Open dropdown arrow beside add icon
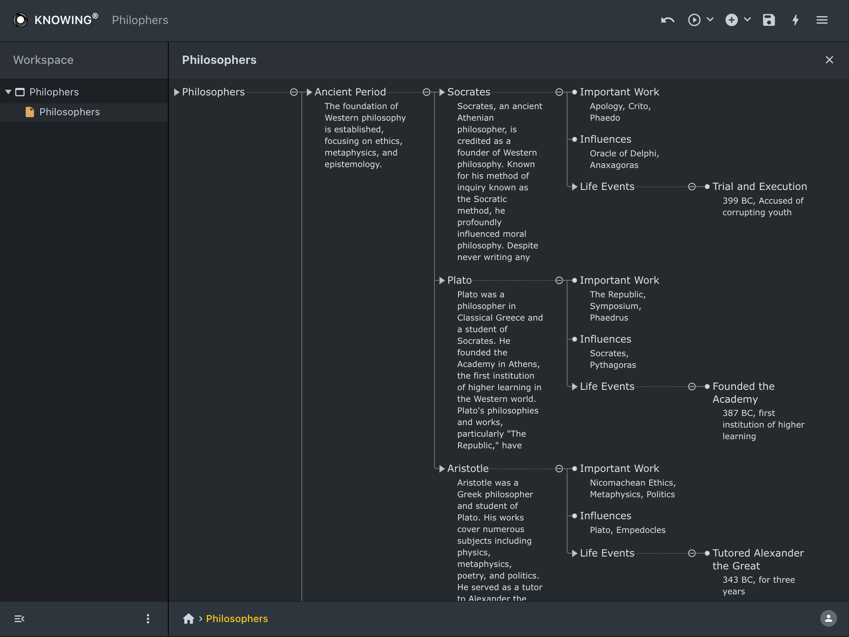849x637 pixels. [747, 19]
